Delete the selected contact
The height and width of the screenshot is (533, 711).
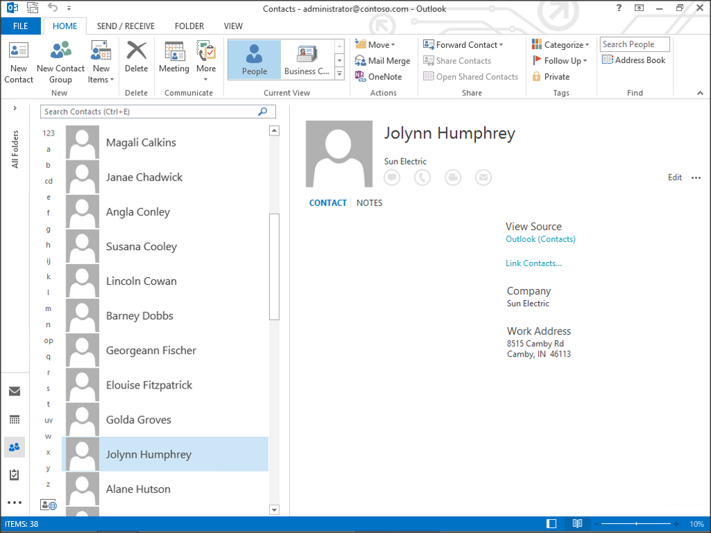(136, 57)
